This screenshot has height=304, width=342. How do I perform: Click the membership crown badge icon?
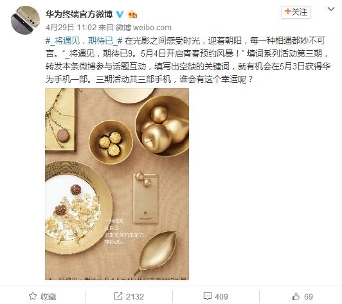[132, 15]
